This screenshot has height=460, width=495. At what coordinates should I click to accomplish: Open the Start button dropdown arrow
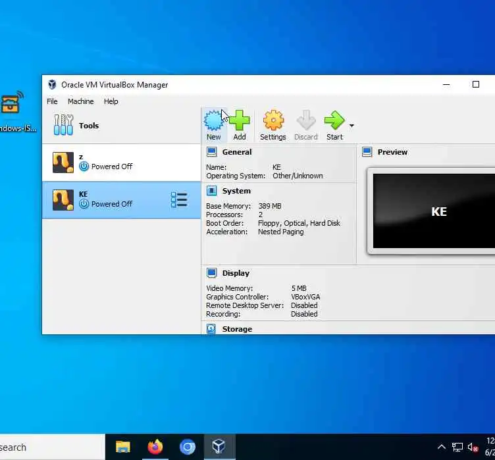352,126
